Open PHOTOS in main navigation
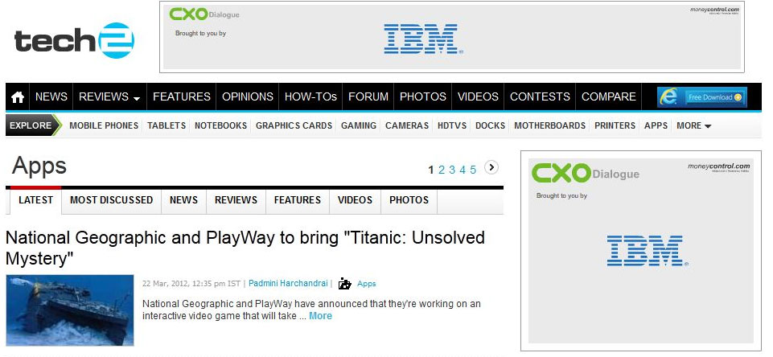 click(423, 96)
